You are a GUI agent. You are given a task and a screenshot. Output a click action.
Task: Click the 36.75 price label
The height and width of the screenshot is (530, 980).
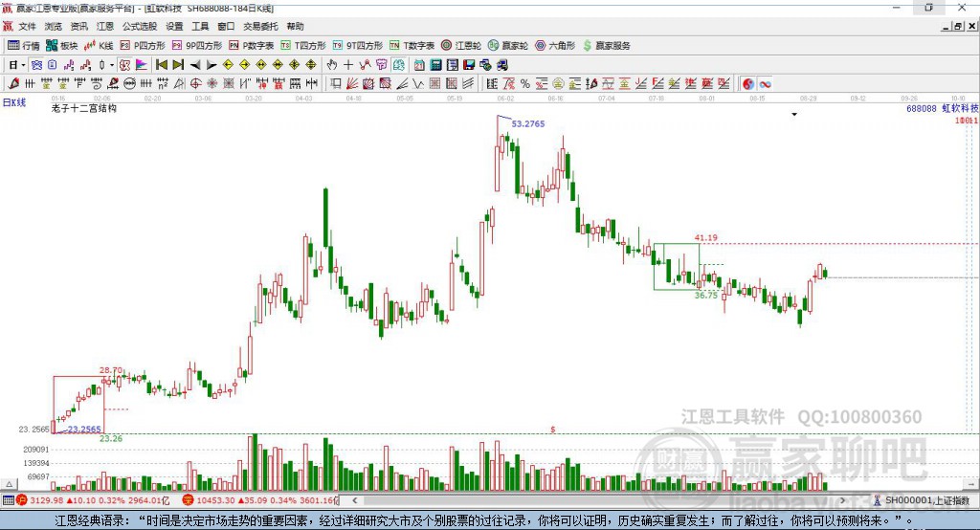point(705,295)
